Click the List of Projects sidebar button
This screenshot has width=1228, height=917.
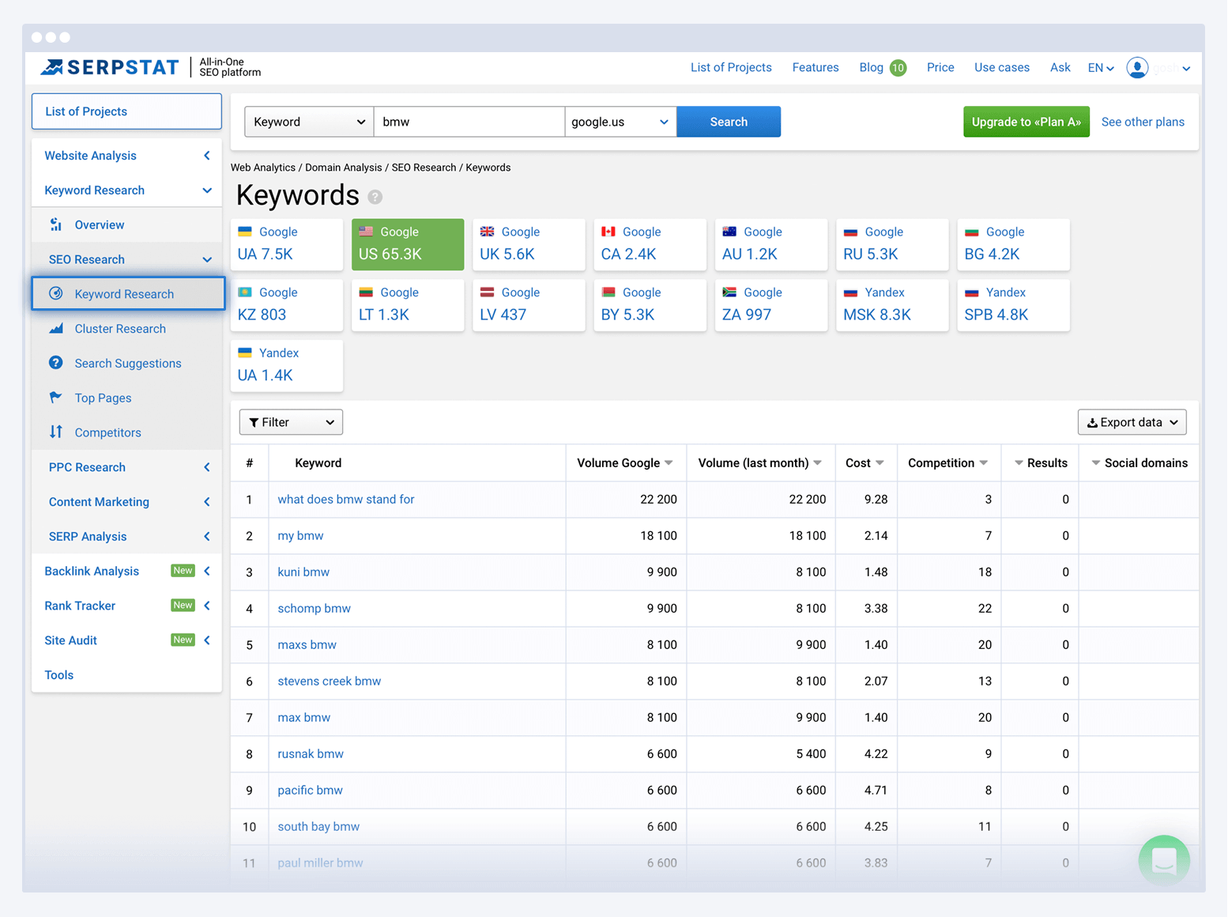(x=126, y=111)
